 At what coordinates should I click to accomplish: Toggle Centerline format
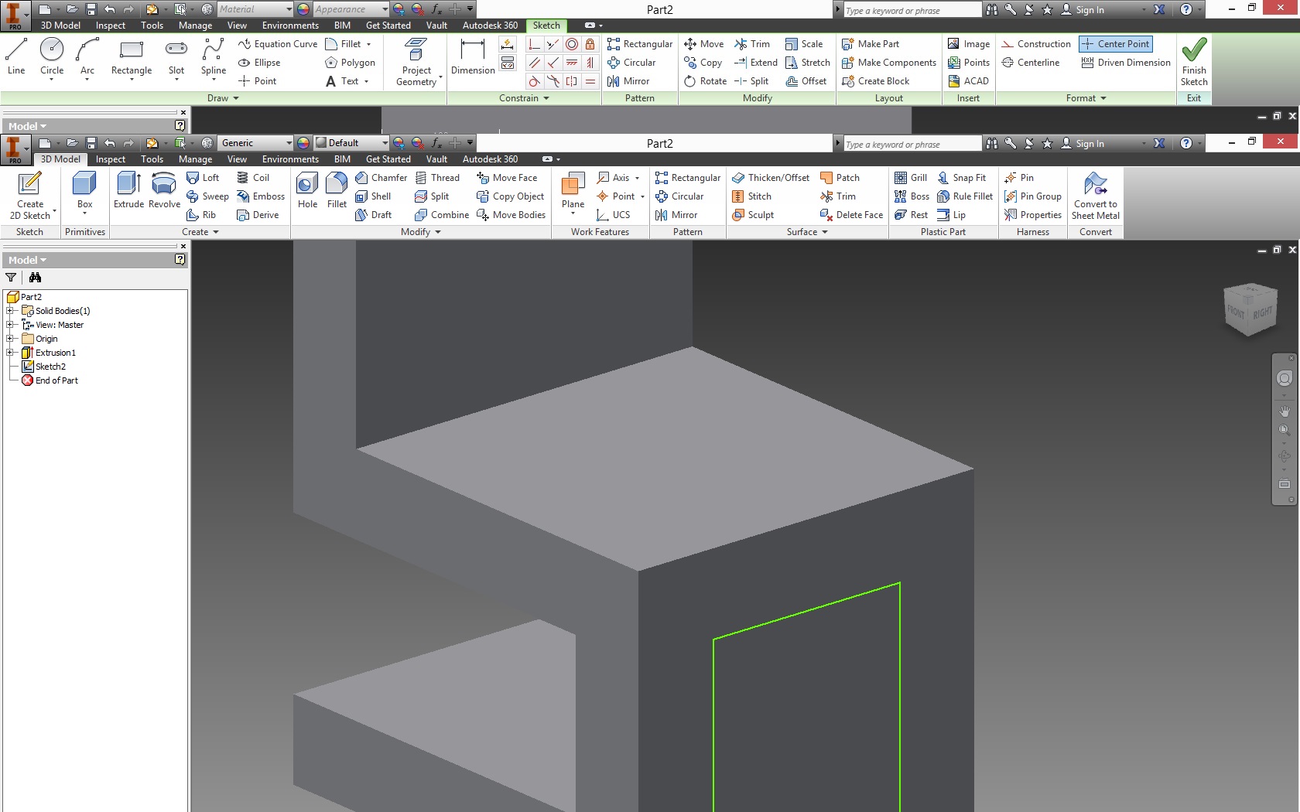click(1030, 63)
